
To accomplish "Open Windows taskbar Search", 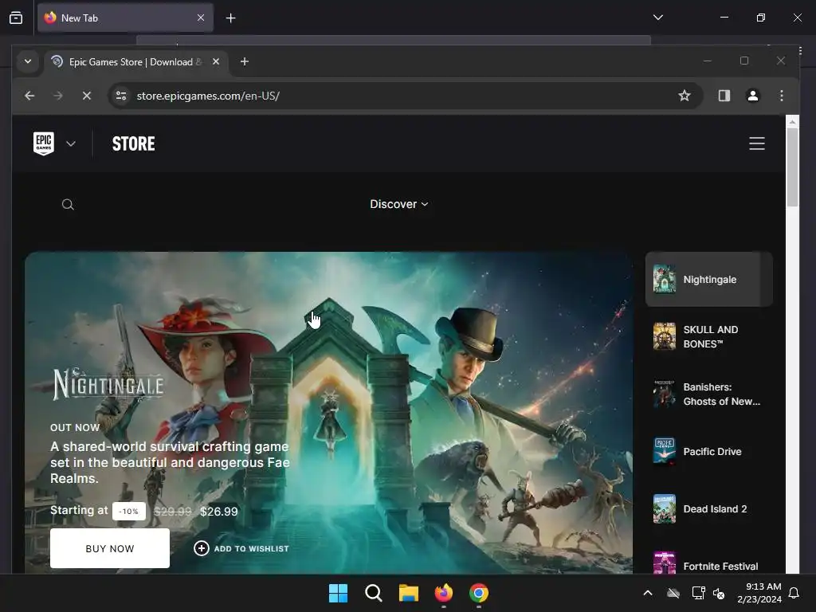I will point(373,593).
